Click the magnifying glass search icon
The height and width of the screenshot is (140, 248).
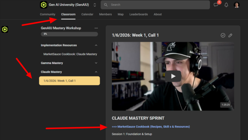coord(106,5)
